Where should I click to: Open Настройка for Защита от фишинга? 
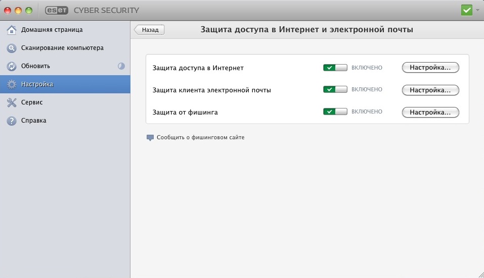(430, 113)
